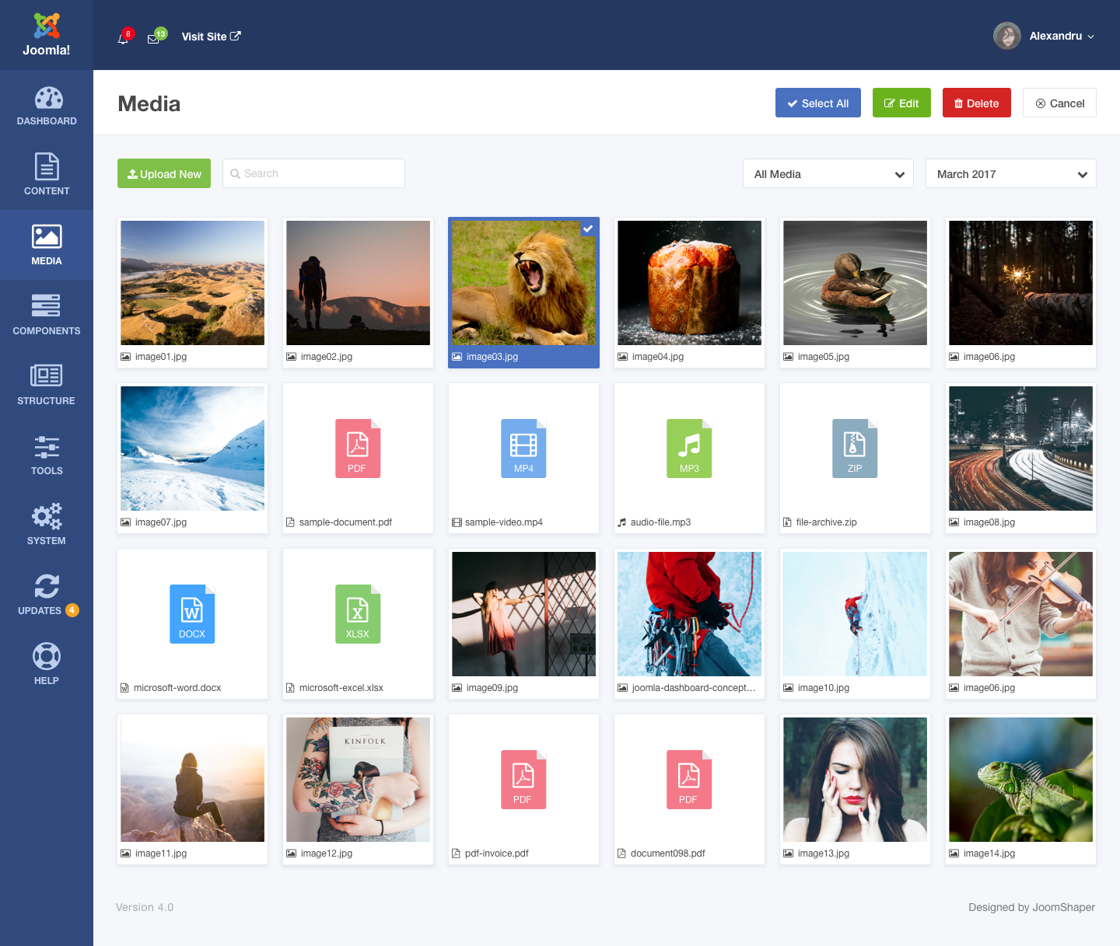Click the red Delete button

click(976, 103)
